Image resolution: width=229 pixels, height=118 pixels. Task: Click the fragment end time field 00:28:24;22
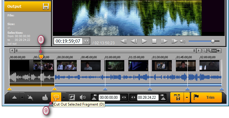point(148,98)
